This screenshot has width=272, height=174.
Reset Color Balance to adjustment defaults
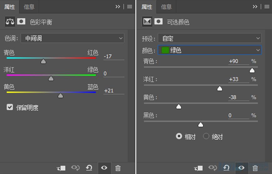coord(89,168)
